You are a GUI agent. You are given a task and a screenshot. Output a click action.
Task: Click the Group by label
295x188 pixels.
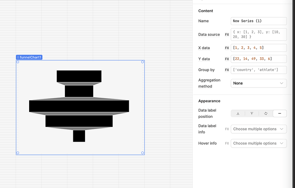tap(206, 70)
